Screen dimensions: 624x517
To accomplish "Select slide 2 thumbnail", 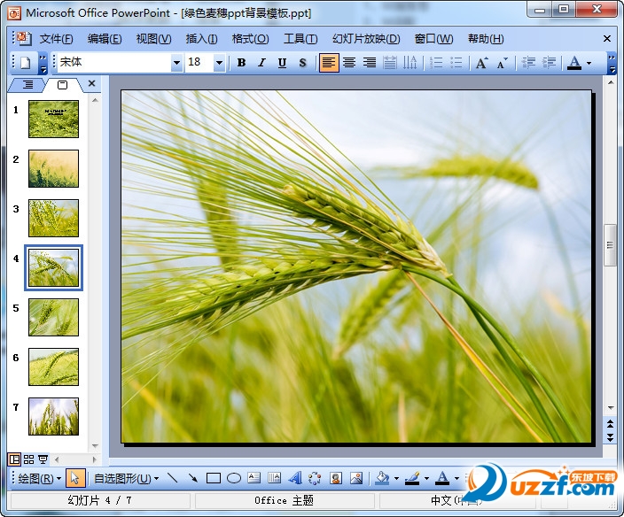I will click(x=53, y=168).
